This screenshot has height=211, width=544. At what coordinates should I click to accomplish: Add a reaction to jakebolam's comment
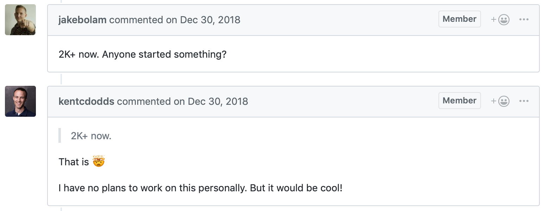[x=500, y=20]
